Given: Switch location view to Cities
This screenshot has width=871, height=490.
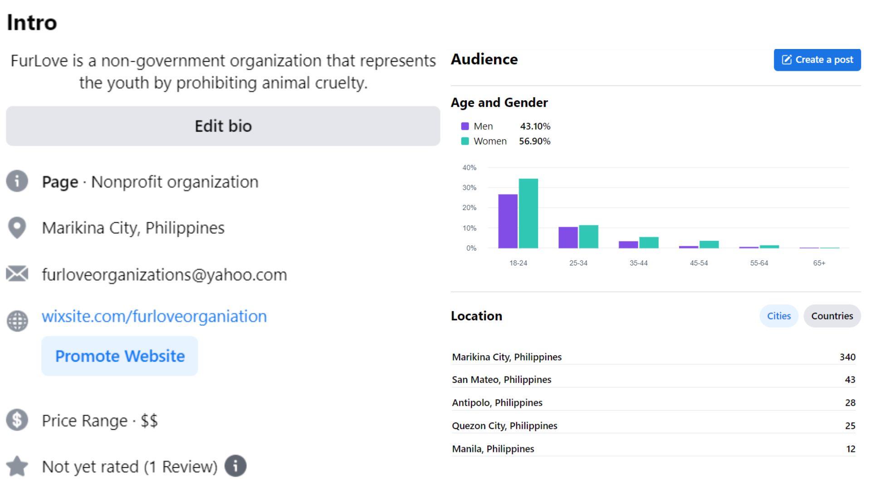Looking at the screenshot, I should (778, 316).
